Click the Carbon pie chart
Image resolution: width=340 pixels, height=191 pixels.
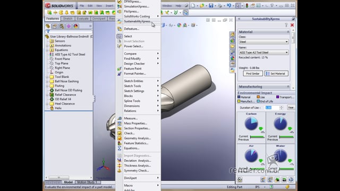[251, 124]
